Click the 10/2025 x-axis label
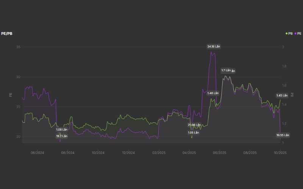The width and height of the screenshot is (303, 189). (x=280, y=153)
